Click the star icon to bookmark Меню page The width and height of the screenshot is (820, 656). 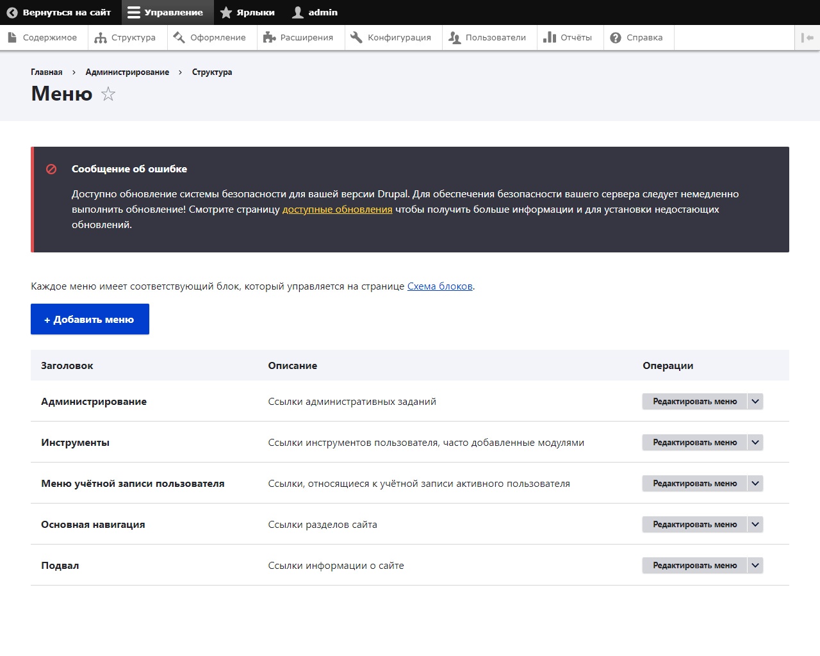[108, 94]
